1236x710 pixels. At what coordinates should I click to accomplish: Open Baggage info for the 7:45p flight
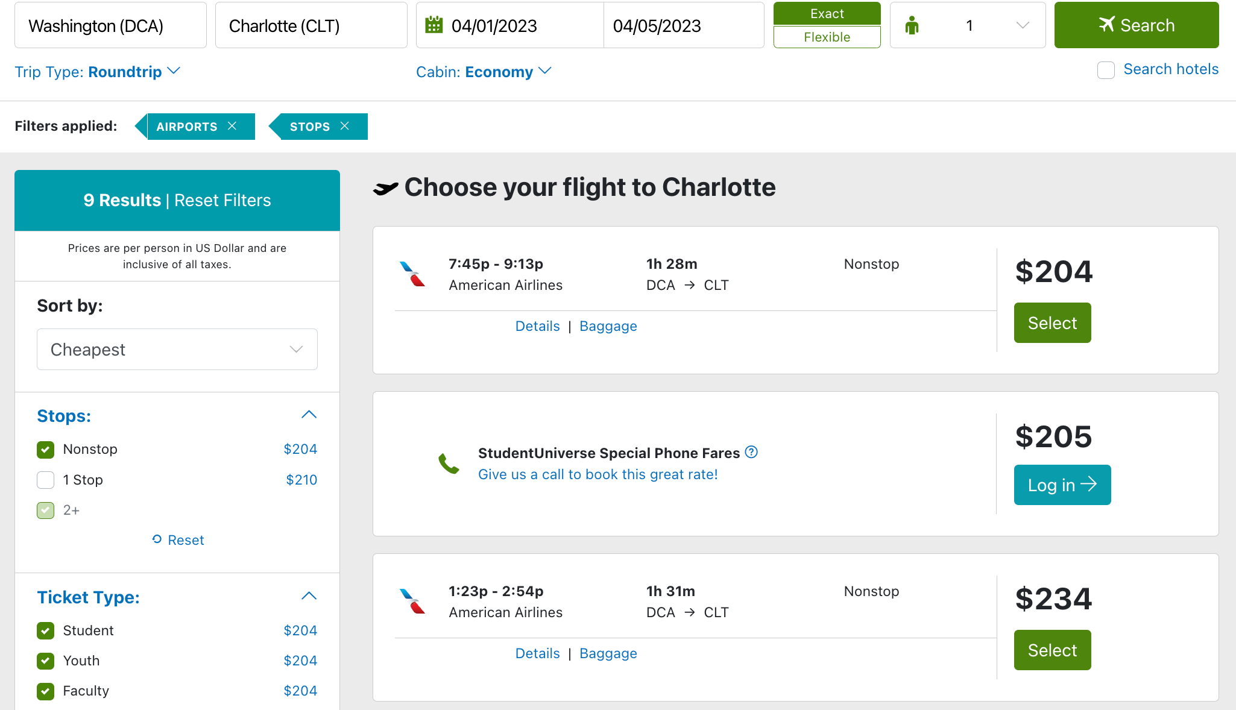click(x=608, y=326)
